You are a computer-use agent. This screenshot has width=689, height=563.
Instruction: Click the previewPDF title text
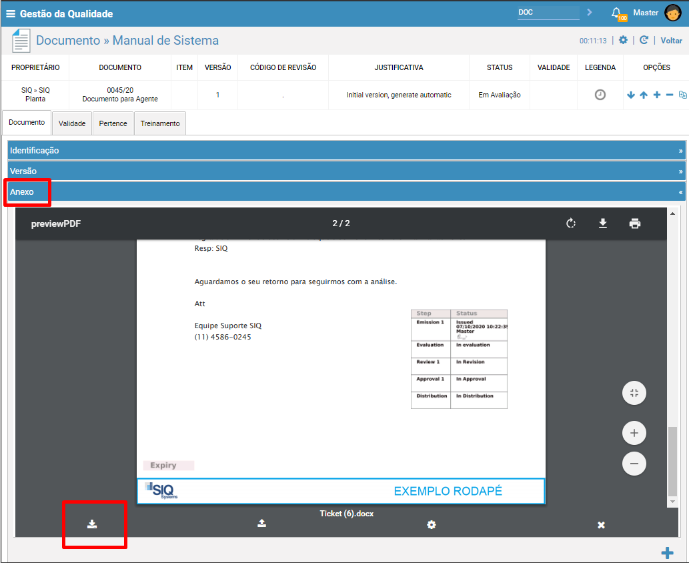tap(56, 223)
